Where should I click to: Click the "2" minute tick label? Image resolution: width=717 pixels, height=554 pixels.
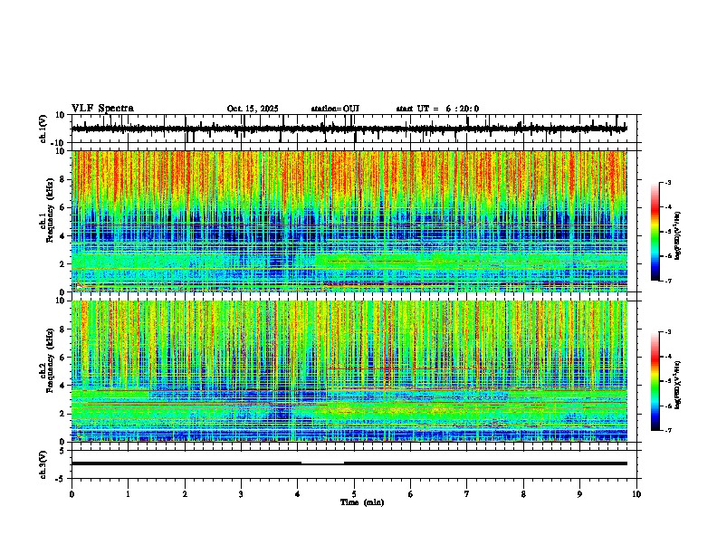point(185,494)
